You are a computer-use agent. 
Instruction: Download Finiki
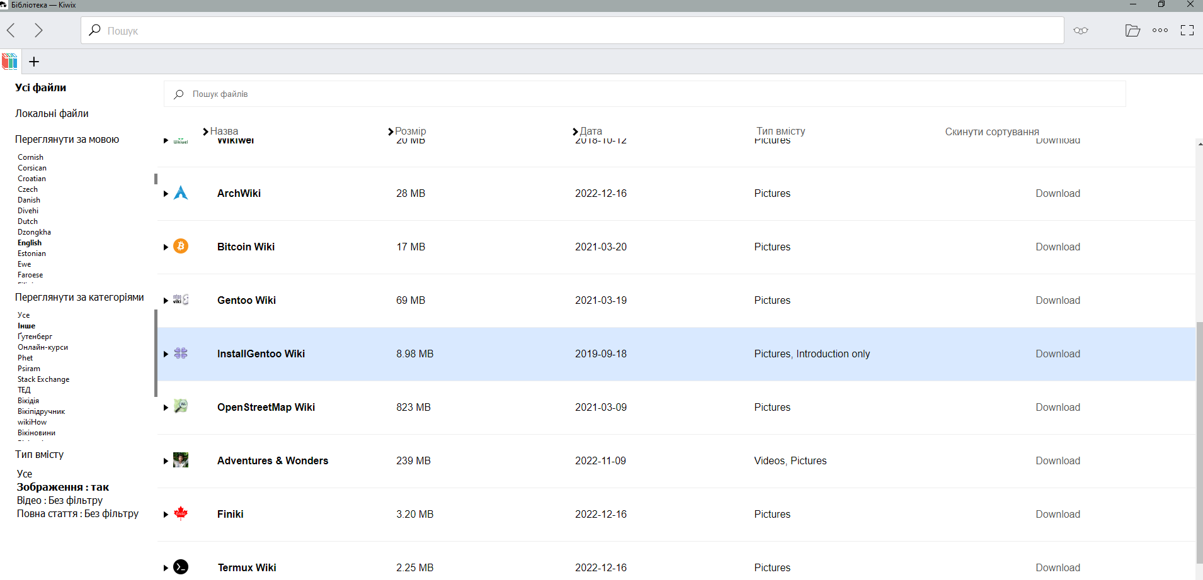tap(1058, 514)
